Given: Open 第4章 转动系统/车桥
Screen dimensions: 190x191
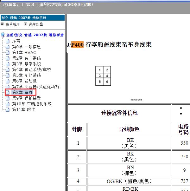Looking at the screenshot, I should coord(31,70).
